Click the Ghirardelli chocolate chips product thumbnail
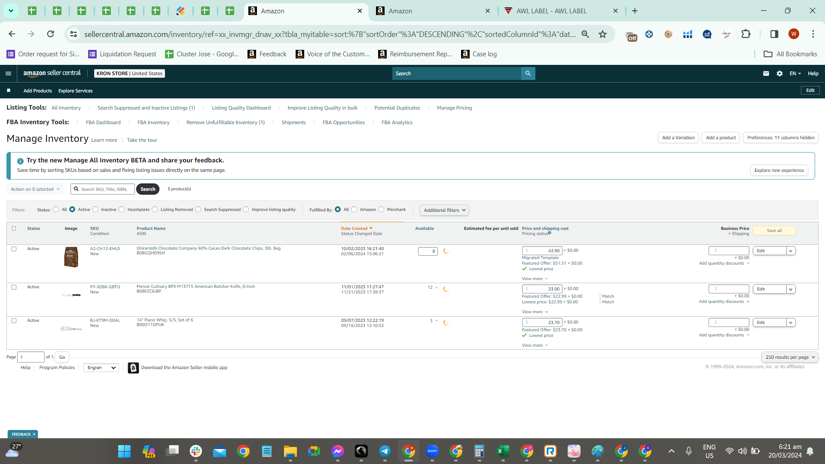 71,257
